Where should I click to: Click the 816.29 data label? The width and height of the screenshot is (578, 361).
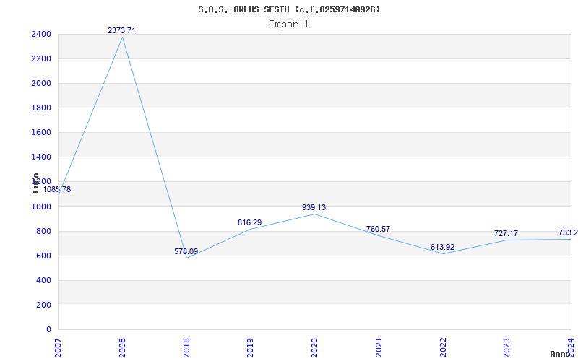249,222
